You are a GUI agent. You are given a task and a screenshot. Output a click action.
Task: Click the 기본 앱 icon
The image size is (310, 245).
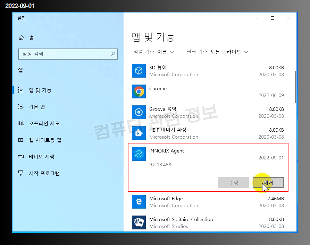(x=21, y=107)
